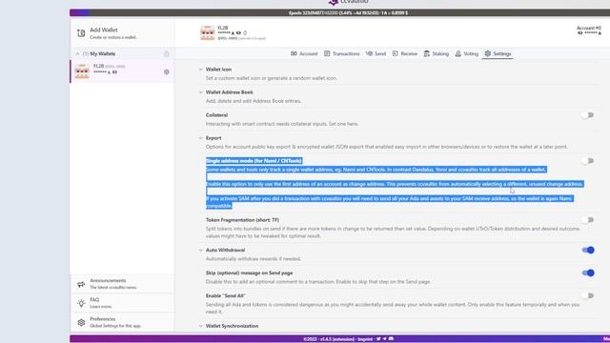
Task: Open FAQ Learn more entry
Action: [x=122, y=303]
